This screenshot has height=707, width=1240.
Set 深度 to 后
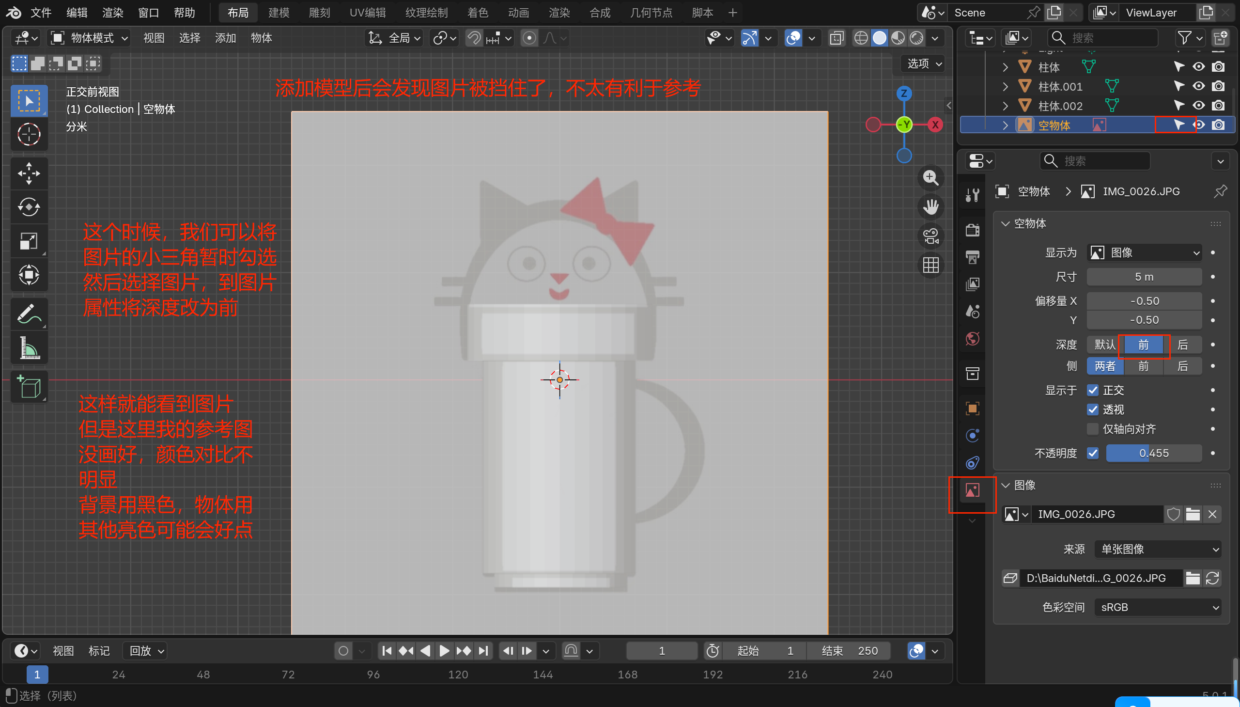point(1183,345)
